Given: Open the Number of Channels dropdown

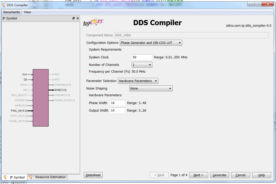Looking at the screenshot, I should (x=142, y=65).
